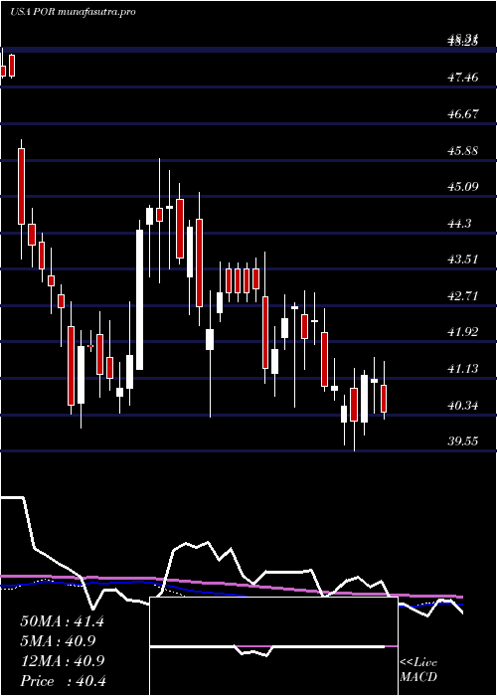Select the 40.34 price axis label
This screenshot has height=696, width=497.
click(x=463, y=405)
